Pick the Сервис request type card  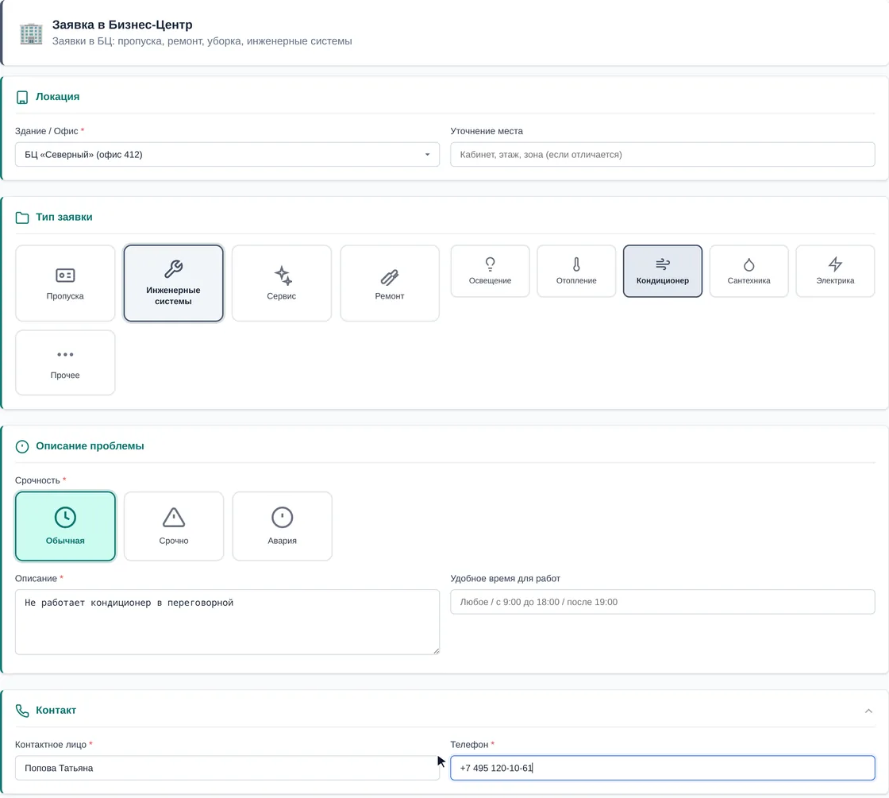pyautogui.click(x=282, y=283)
